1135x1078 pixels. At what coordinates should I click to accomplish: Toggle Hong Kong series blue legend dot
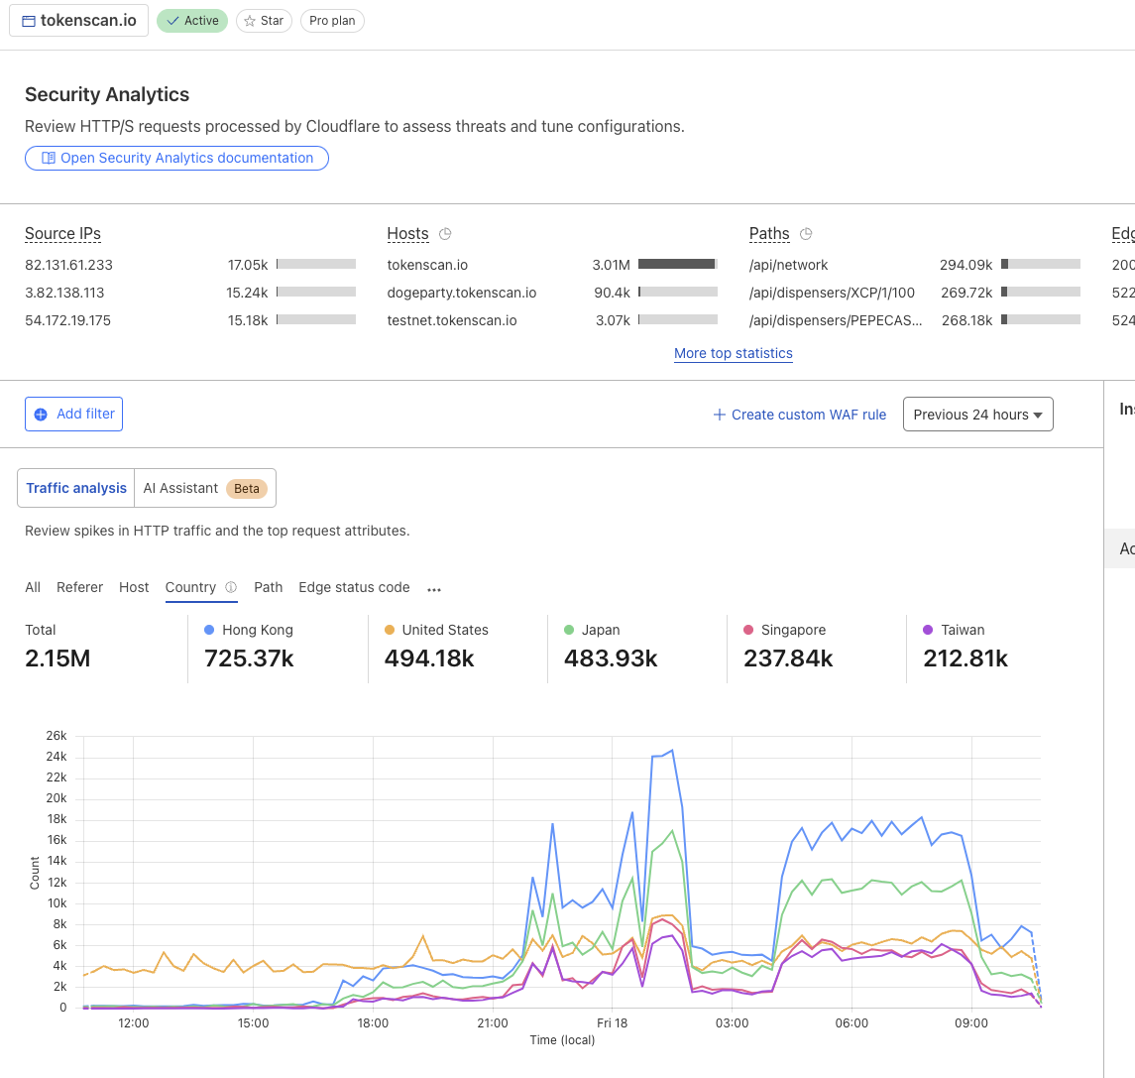(209, 630)
